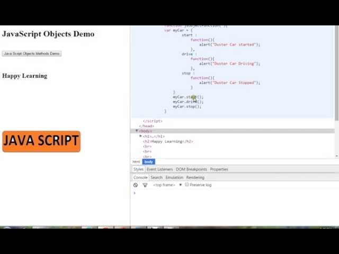
Task: Click the var myCar declaration line
Action: [x=179, y=30]
